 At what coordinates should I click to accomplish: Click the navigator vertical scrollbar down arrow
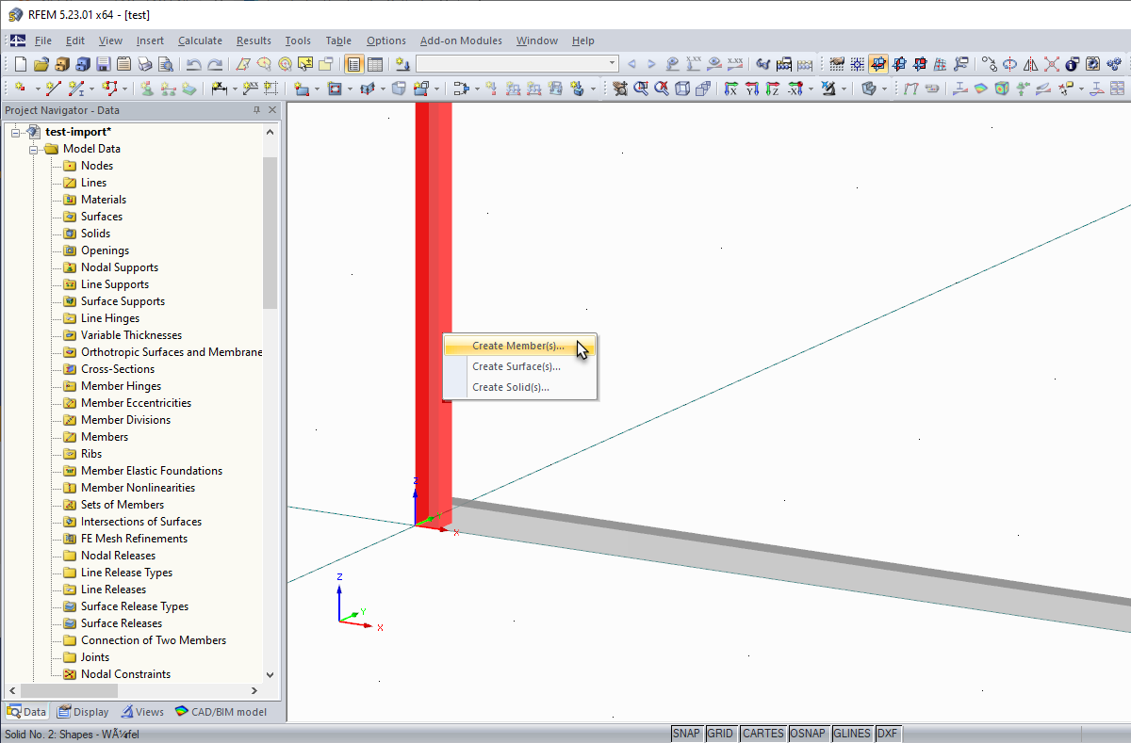click(x=270, y=674)
